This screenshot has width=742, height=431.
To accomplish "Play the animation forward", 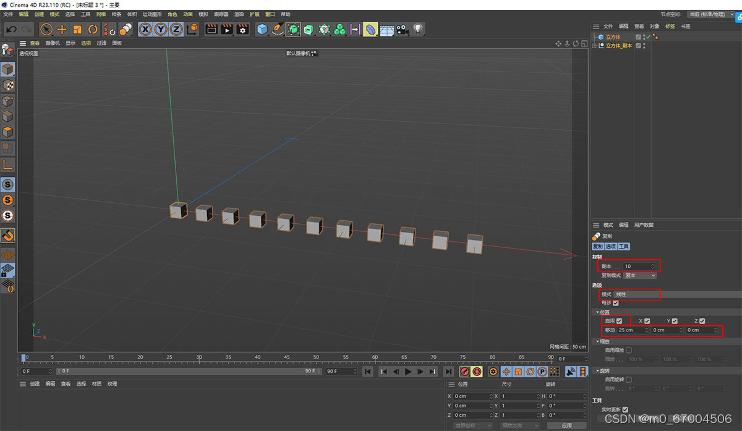I will point(408,372).
